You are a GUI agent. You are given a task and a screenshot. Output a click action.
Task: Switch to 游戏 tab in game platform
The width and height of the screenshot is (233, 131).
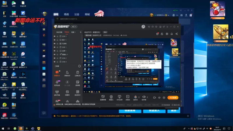pyautogui.click(x=56, y=14)
